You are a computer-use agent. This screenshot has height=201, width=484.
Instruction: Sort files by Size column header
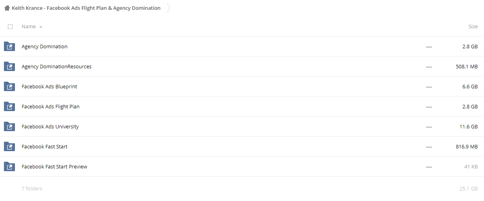pos(473,26)
